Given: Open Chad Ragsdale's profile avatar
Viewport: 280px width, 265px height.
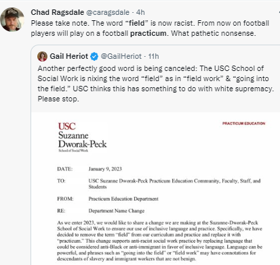Looking at the screenshot, I should (x=12, y=20).
